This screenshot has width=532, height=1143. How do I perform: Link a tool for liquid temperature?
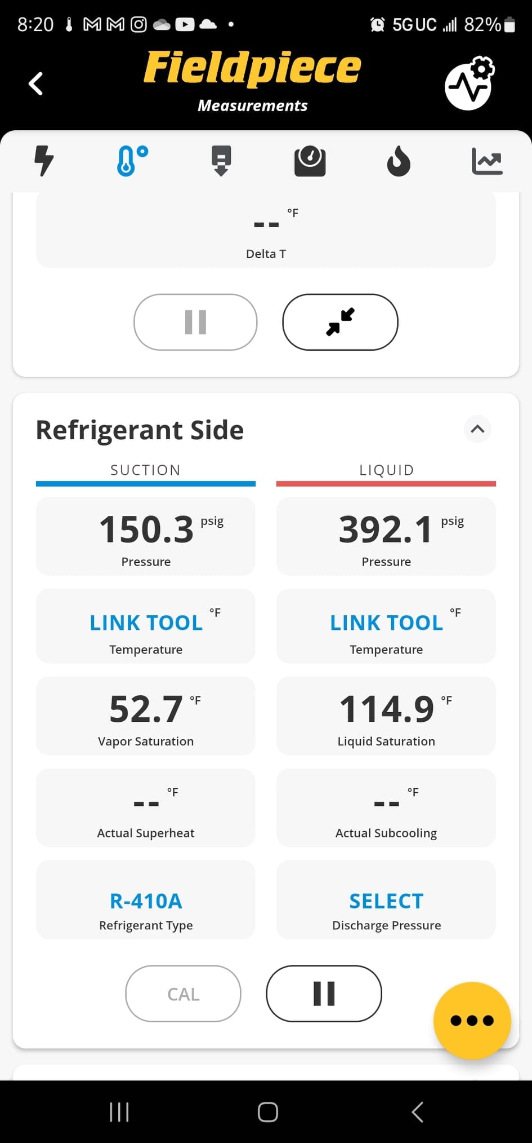pos(386,626)
